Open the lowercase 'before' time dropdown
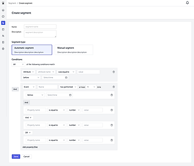Viewport: 194px width, 166px height. (31, 78)
